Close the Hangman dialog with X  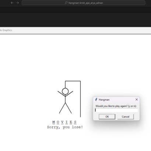pos(137,99)
